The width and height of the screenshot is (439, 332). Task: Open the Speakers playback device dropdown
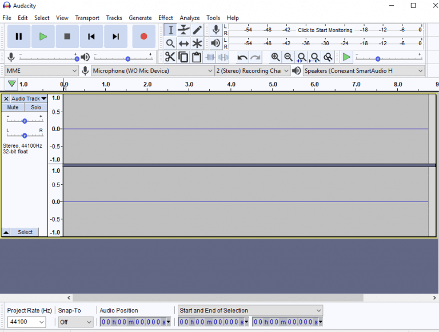[364, 70]
